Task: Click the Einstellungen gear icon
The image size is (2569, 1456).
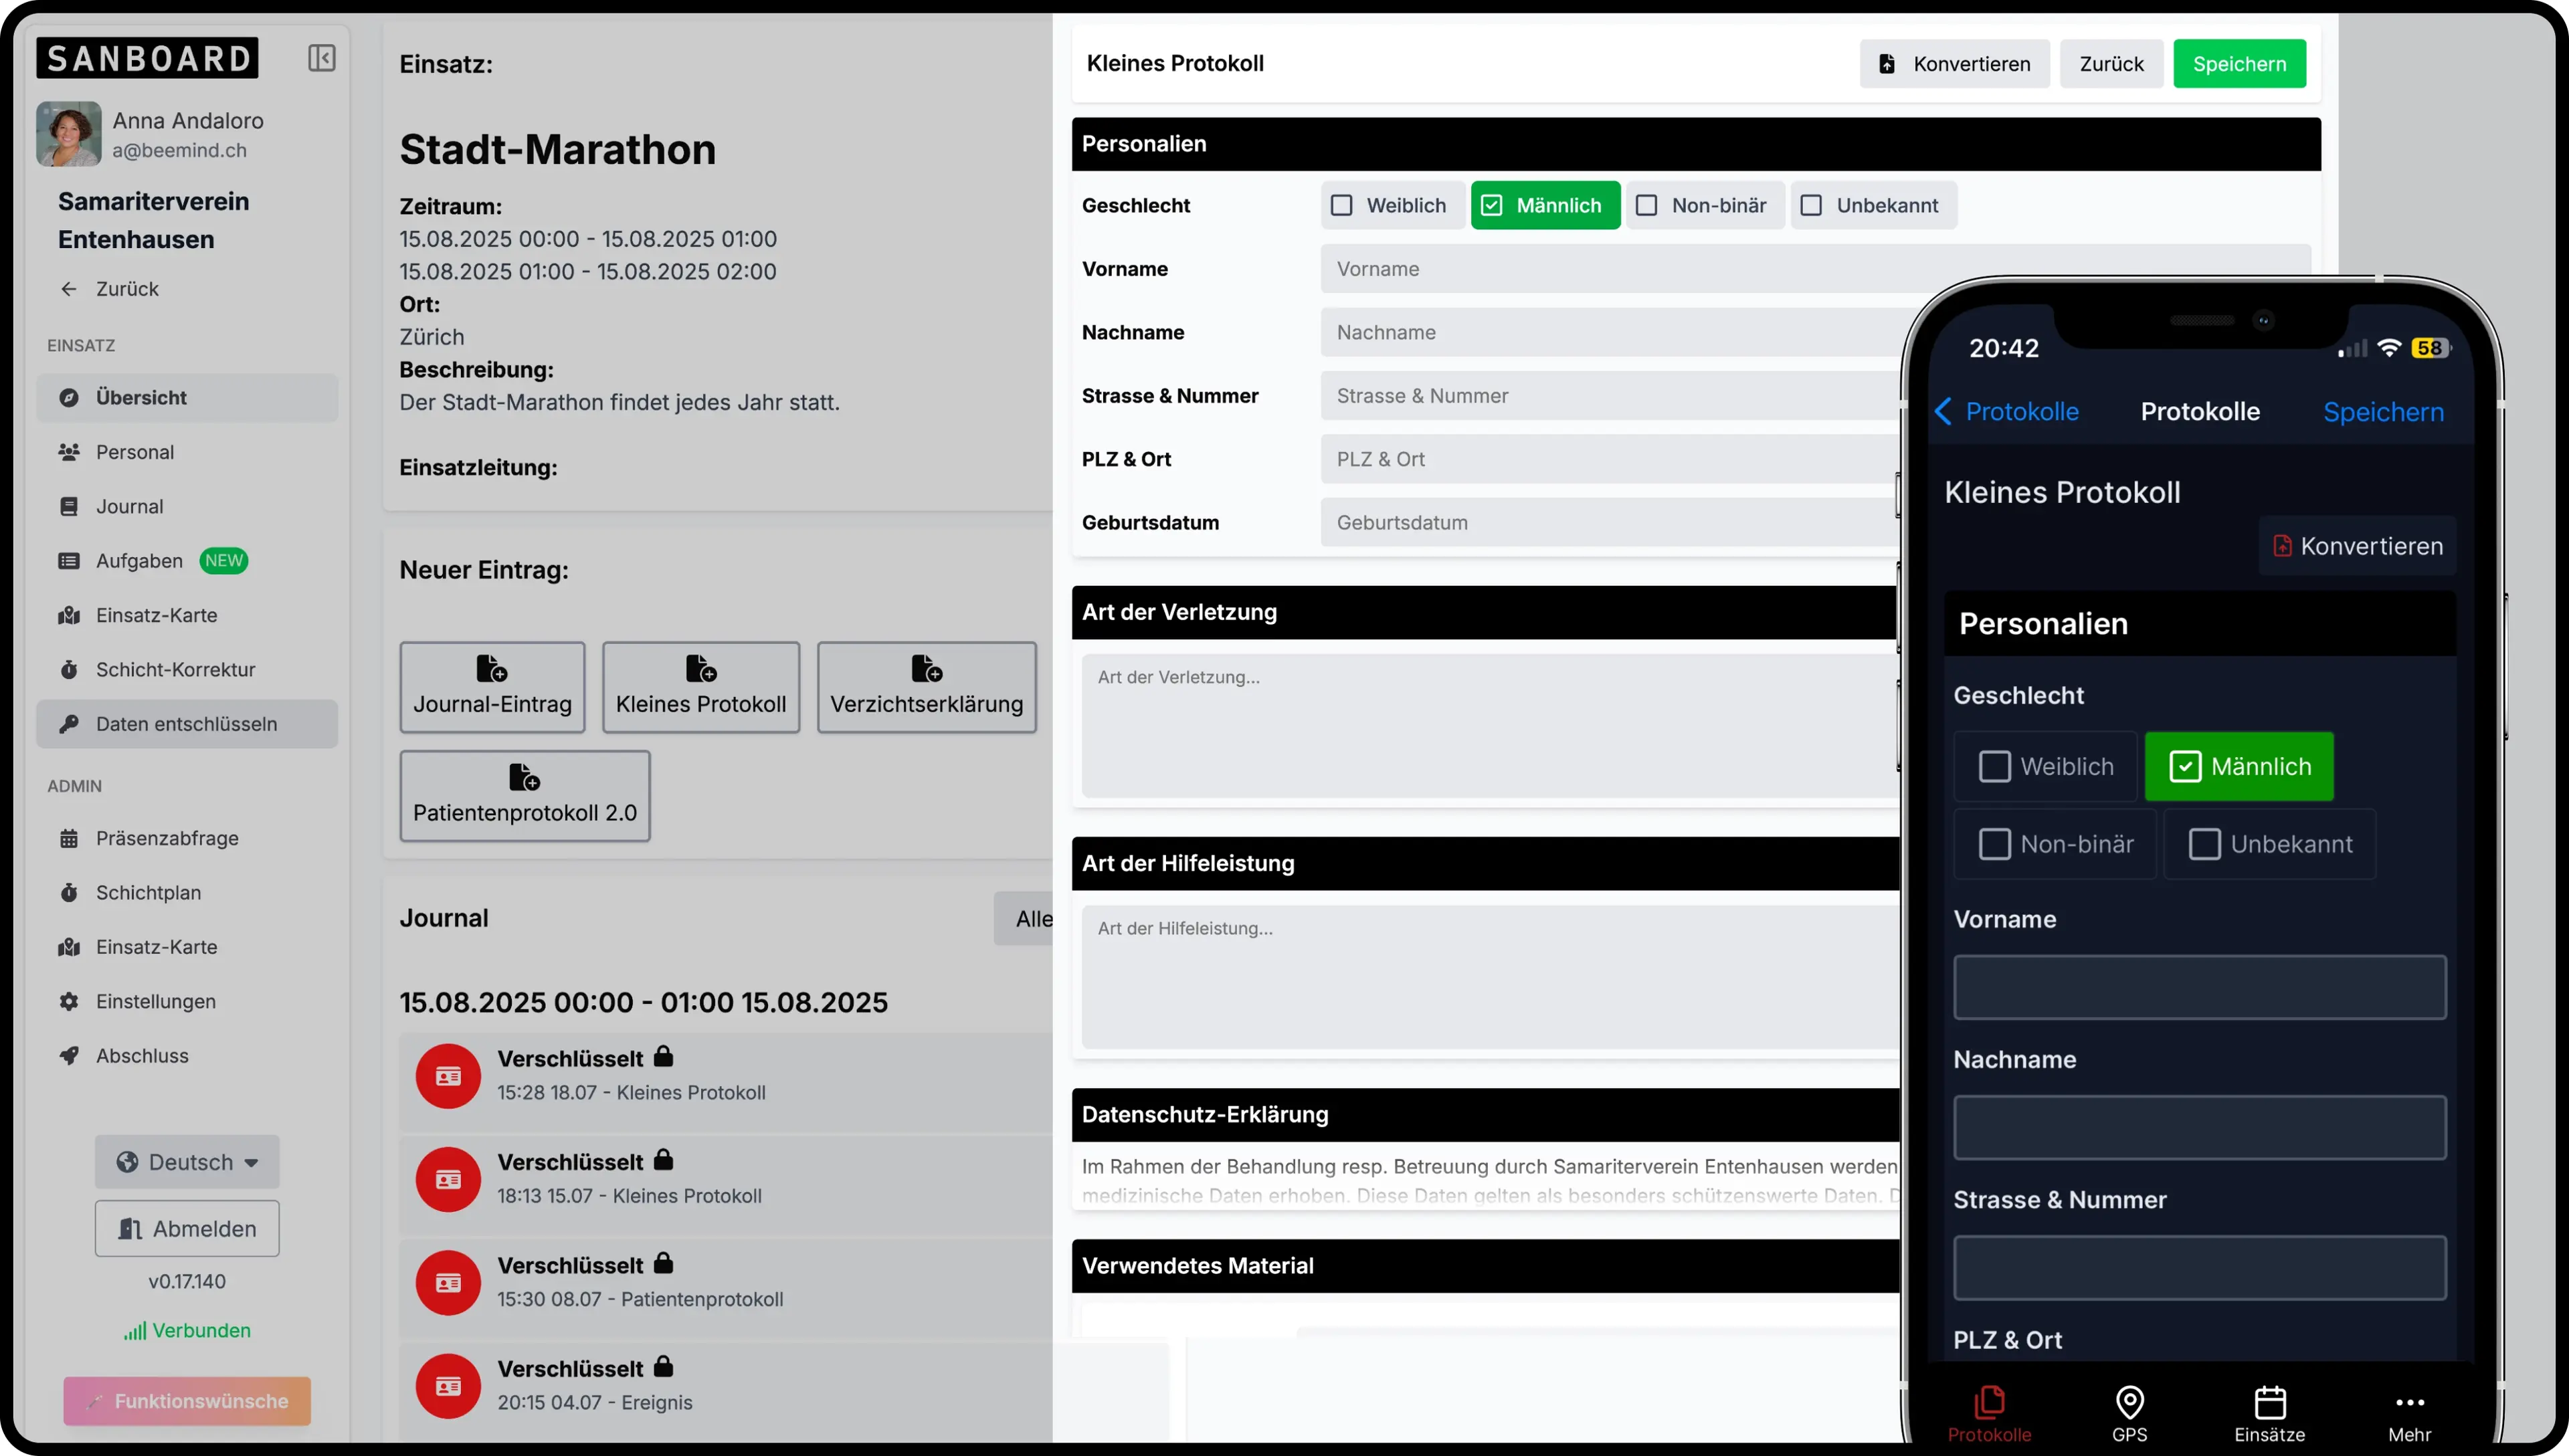Action: coord(69,1001)
